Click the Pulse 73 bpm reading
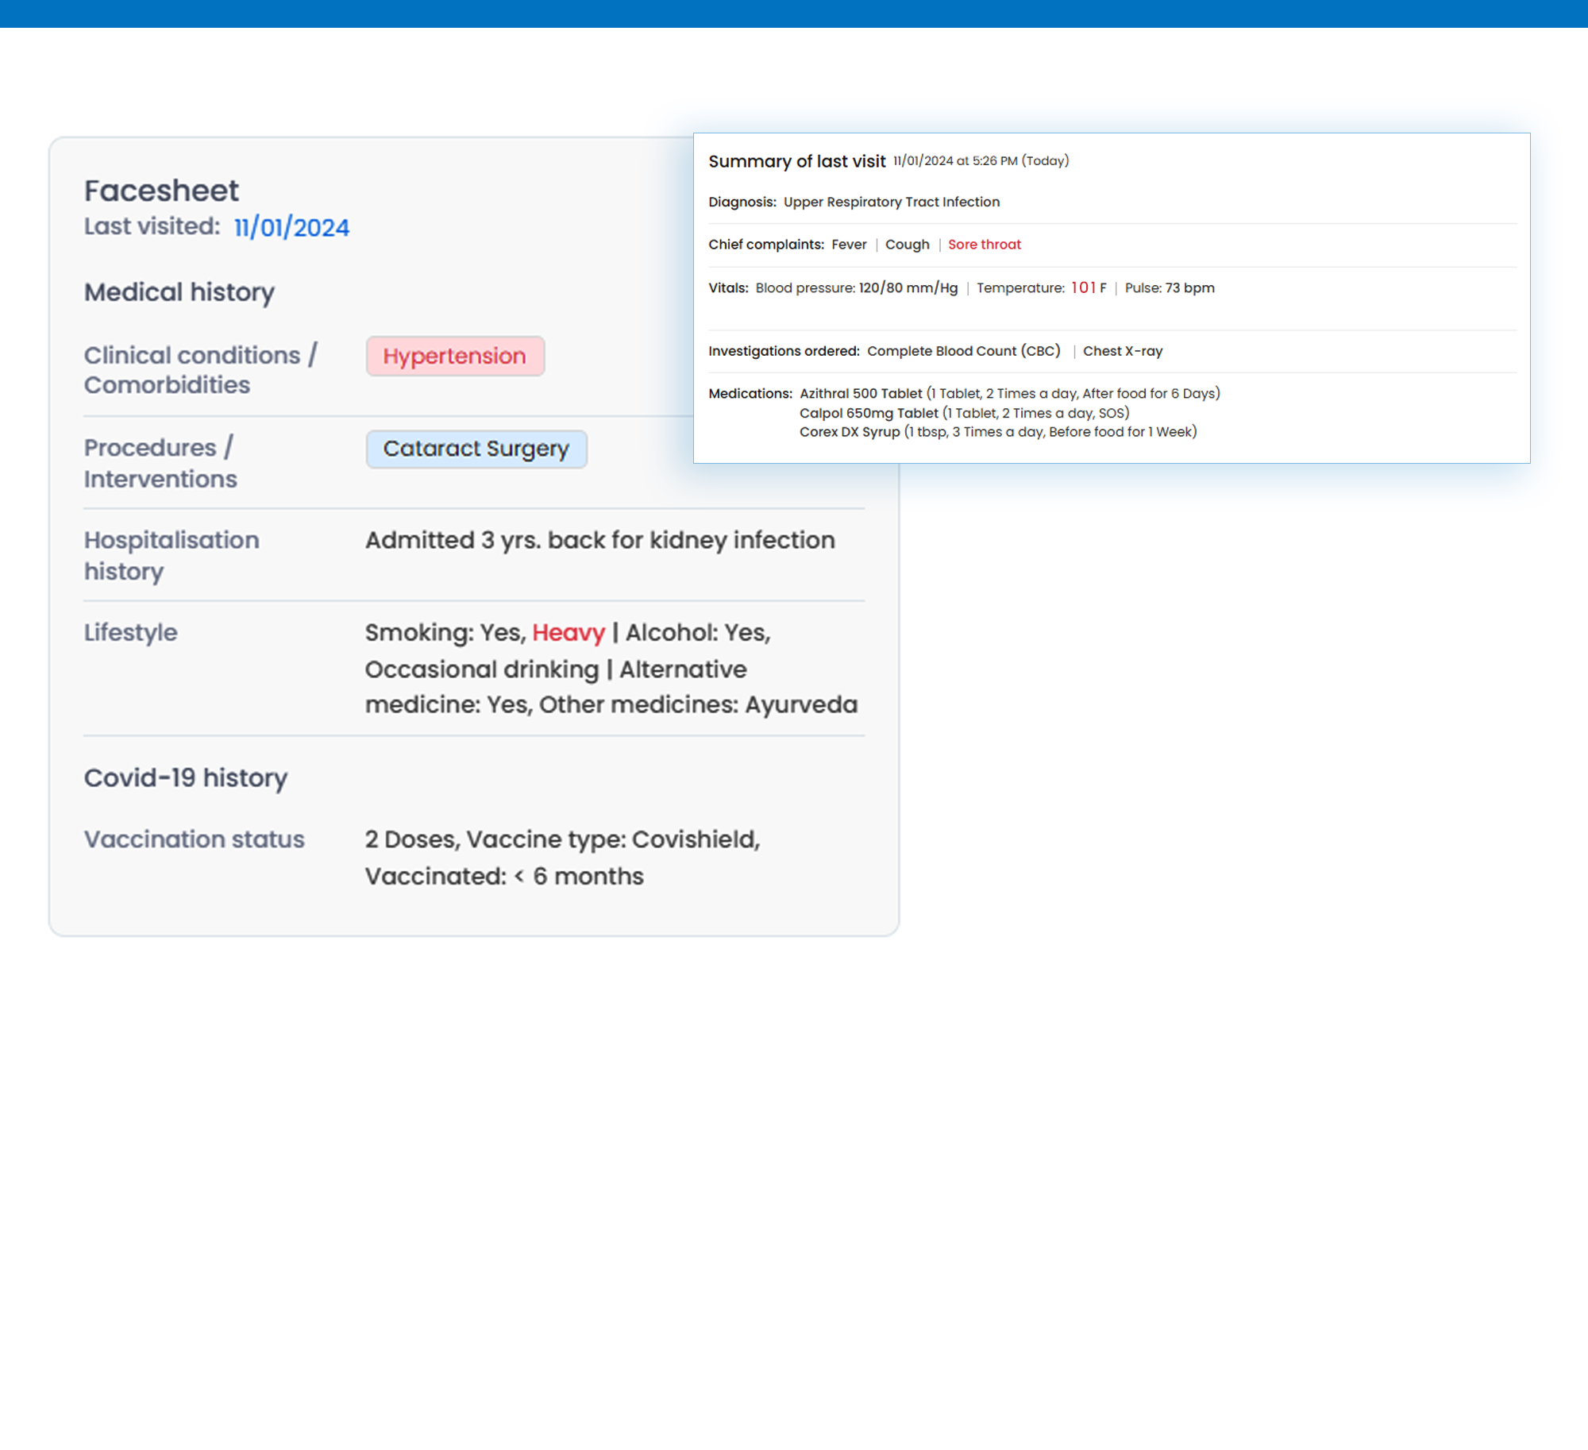This screenshot has width=1588, height=1450. [x=1169, y=287]
